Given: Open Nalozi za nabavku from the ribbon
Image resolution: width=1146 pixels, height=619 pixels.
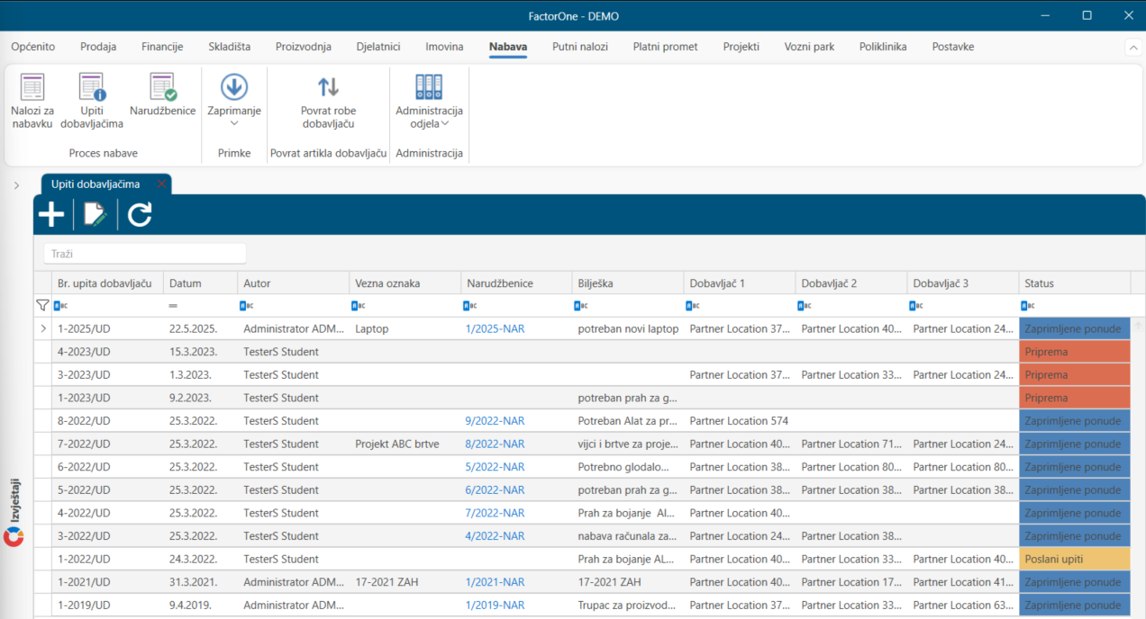Looking at the screenshot, I should (x=32, y=101).
